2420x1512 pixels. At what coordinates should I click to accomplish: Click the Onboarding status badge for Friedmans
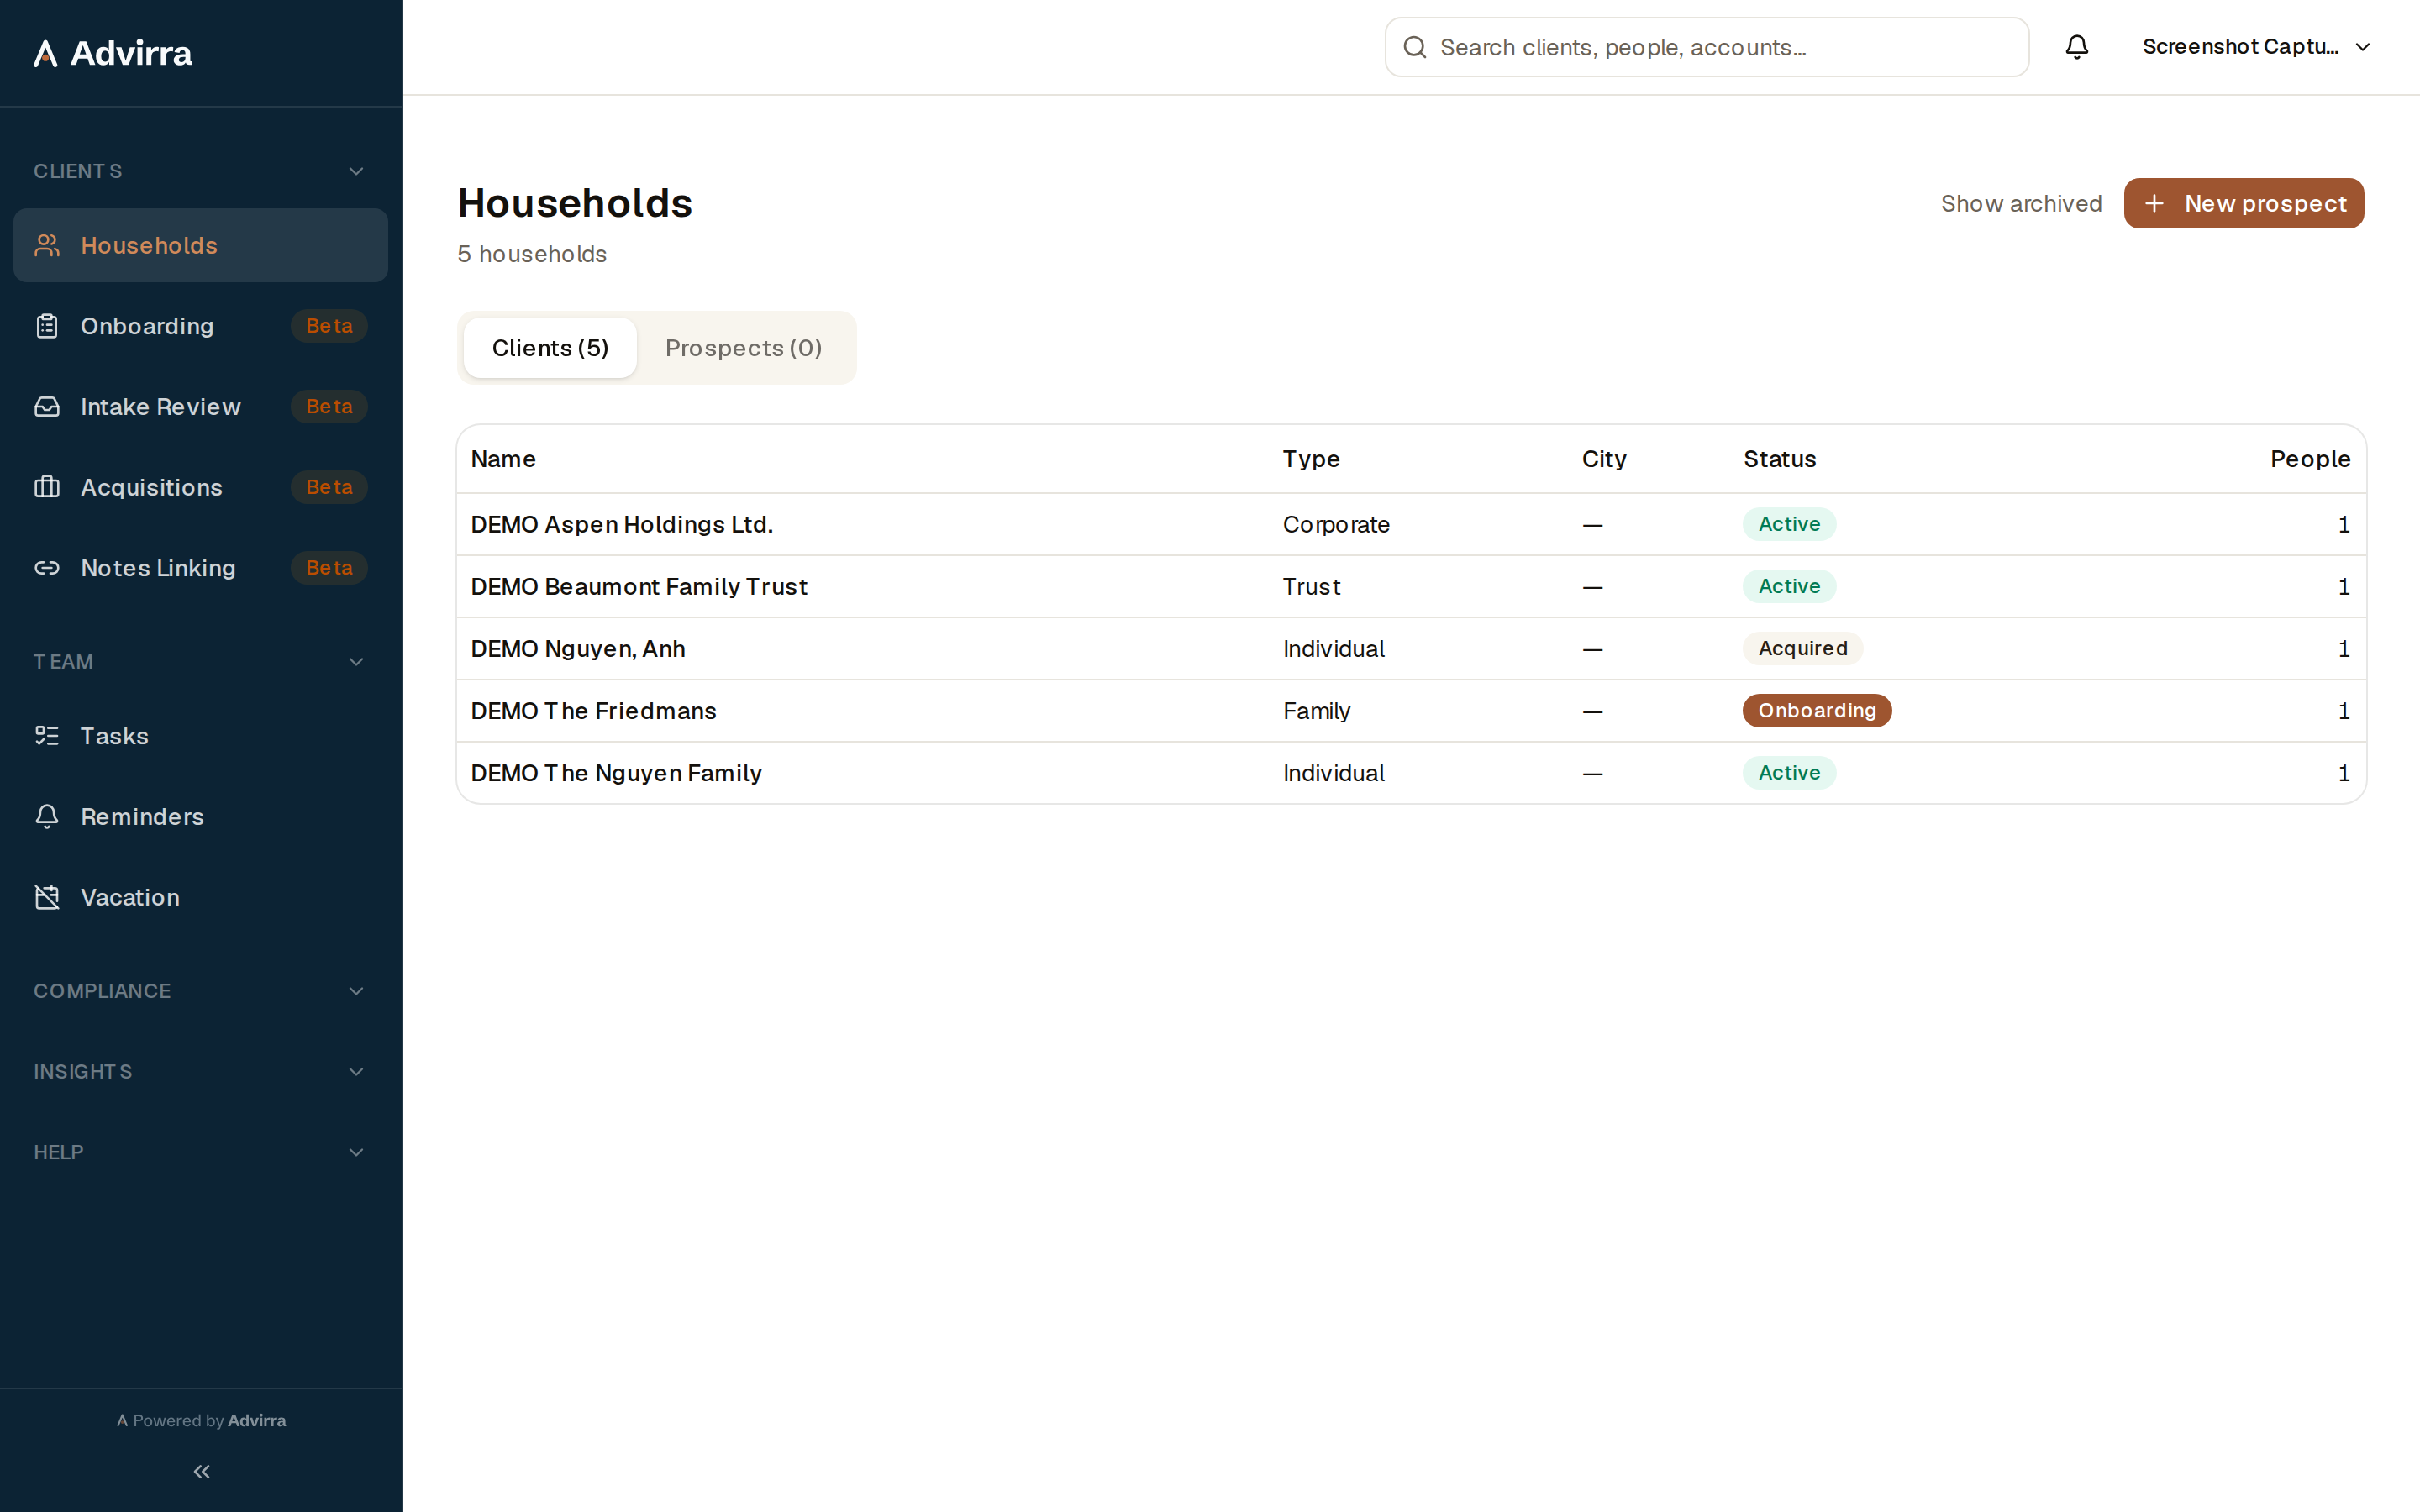[1816, 711]
